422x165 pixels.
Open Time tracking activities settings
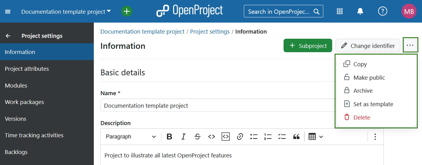(47, 135)
